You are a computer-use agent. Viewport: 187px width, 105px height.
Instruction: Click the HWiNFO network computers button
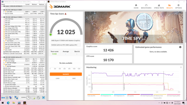[16, 98]
